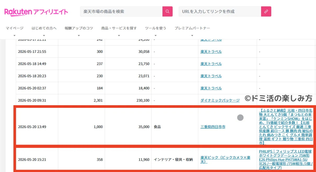Expand dropdown arrow under はじめての方へ
This screenshot has width=316, height=172.
(x=44, y=36)
